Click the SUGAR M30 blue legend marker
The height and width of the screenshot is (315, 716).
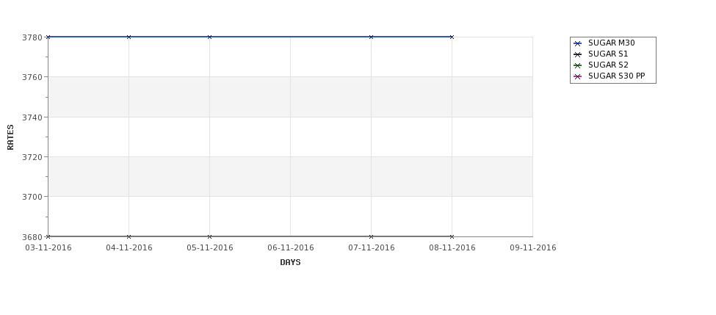(x=577, y=43)
